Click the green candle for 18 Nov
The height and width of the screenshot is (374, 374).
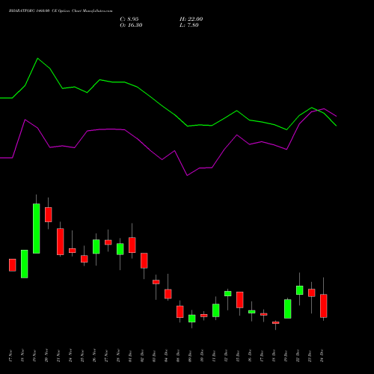(x=25, y=264)
